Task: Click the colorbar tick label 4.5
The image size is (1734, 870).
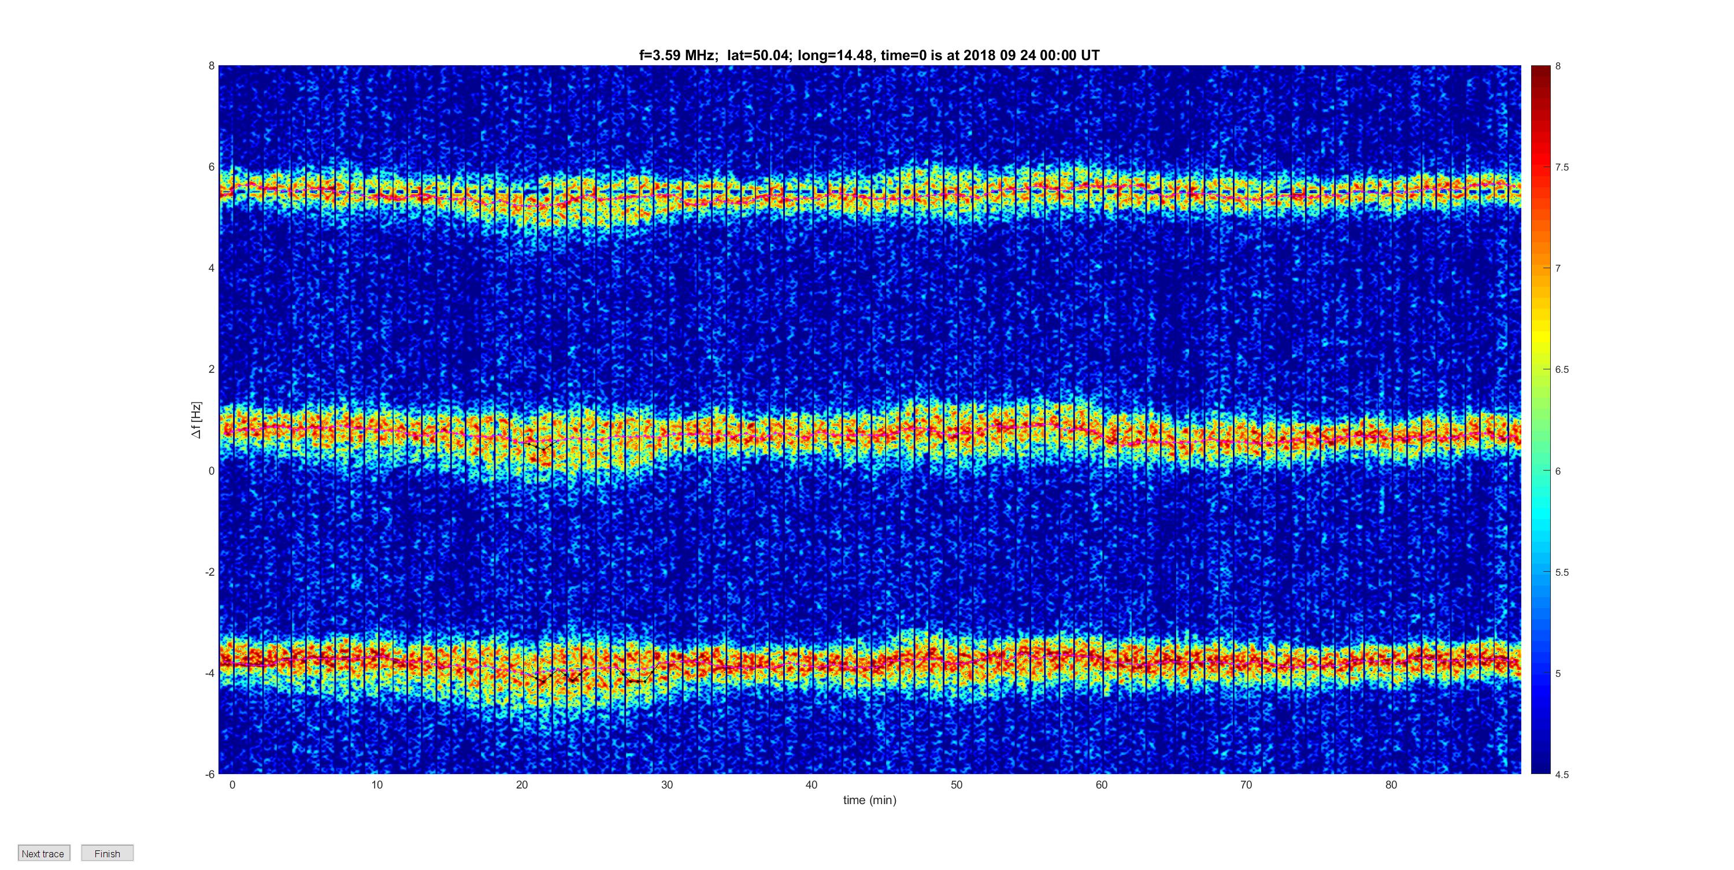Action: click(1562, 775)
